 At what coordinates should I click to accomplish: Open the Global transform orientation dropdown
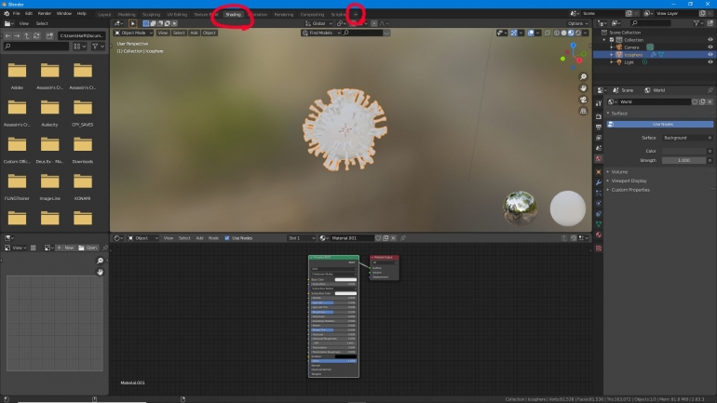click(x=318, y=23)
